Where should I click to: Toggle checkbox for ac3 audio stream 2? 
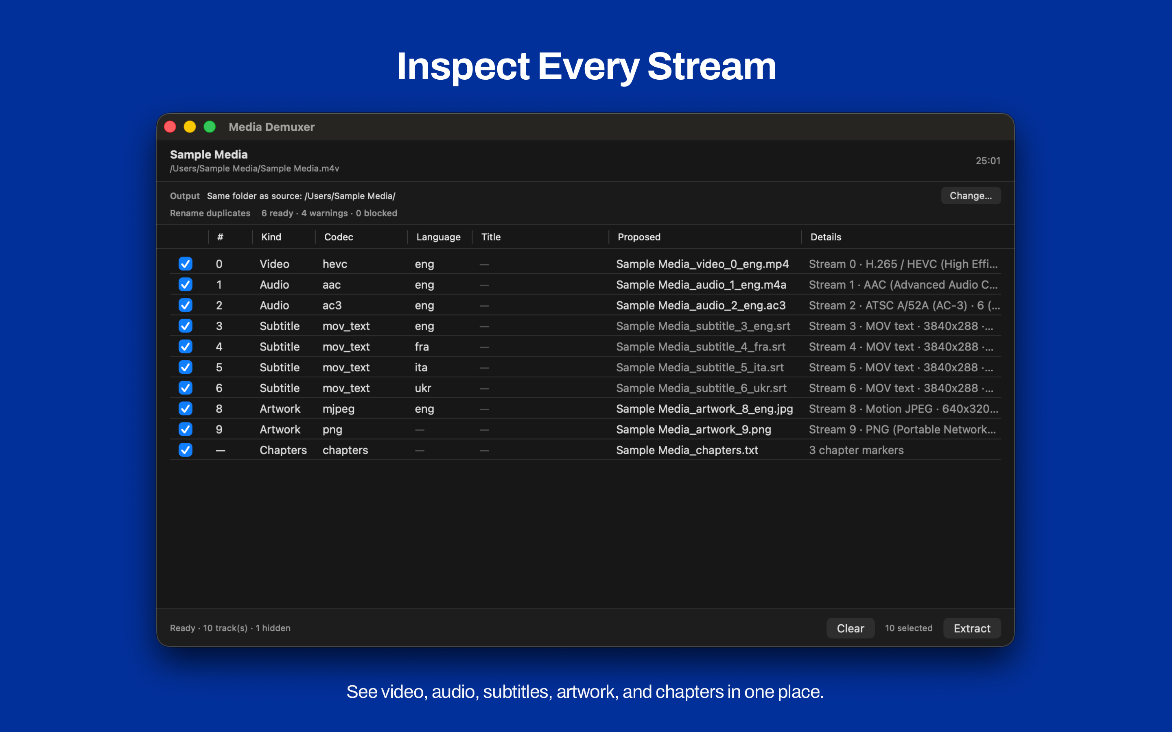tap(186, 305)
